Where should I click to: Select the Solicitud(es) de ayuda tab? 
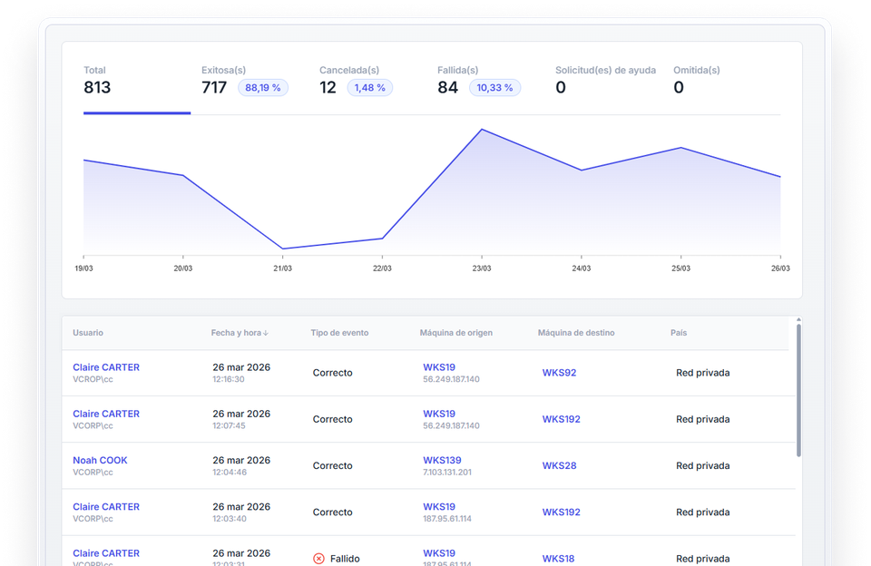click(605, 81)
